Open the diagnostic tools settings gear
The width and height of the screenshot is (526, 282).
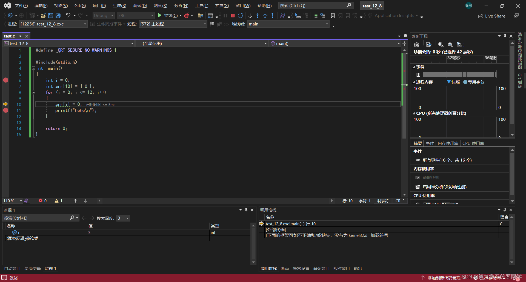coord(416,45)
